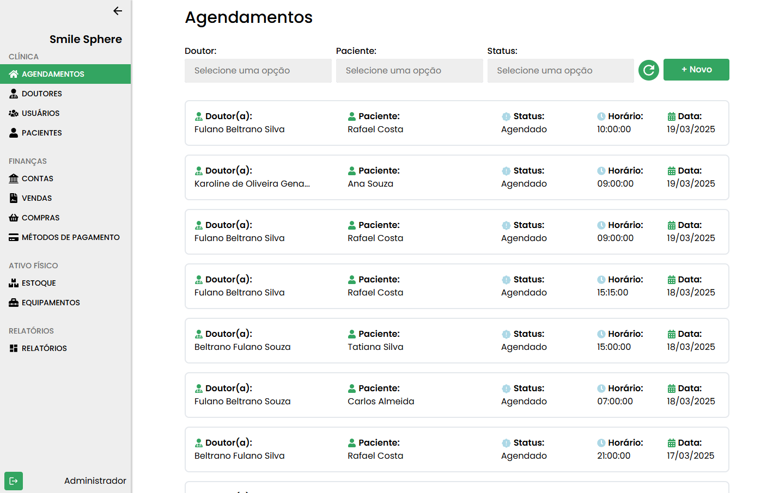Go to Pacientes in the sidebar

[x=42, y=133]
